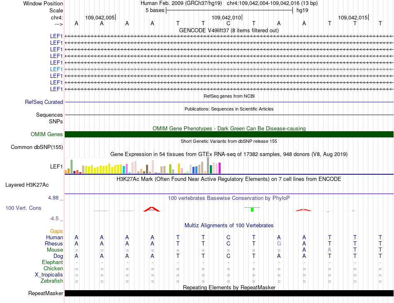This screenshot has width=394, height=303.
Task: Click the green T in conservation track
Action: [252, 209]
